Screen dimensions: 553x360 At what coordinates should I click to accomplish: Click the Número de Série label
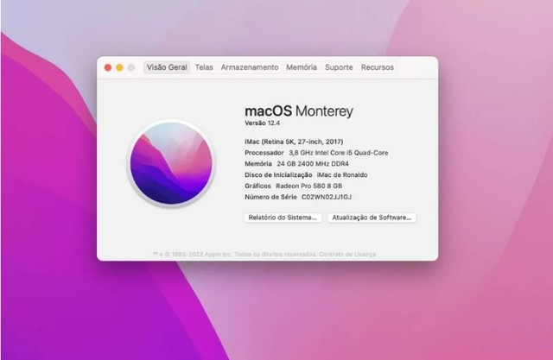tap(270, 197)
